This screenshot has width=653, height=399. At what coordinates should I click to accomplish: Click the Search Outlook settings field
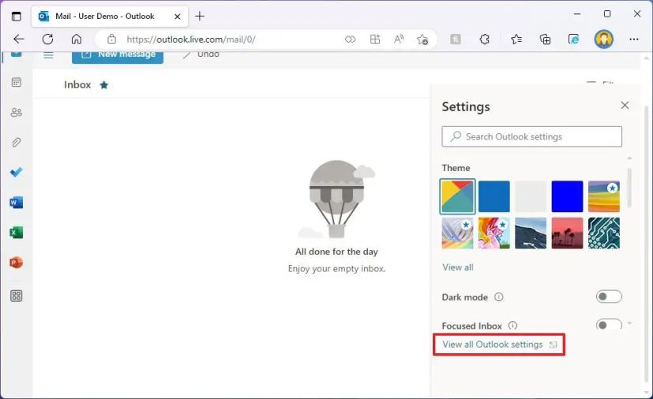532,136
